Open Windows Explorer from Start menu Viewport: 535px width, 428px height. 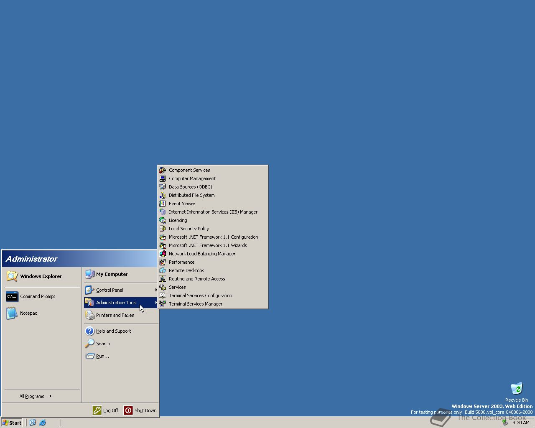[x=42, y=276]
